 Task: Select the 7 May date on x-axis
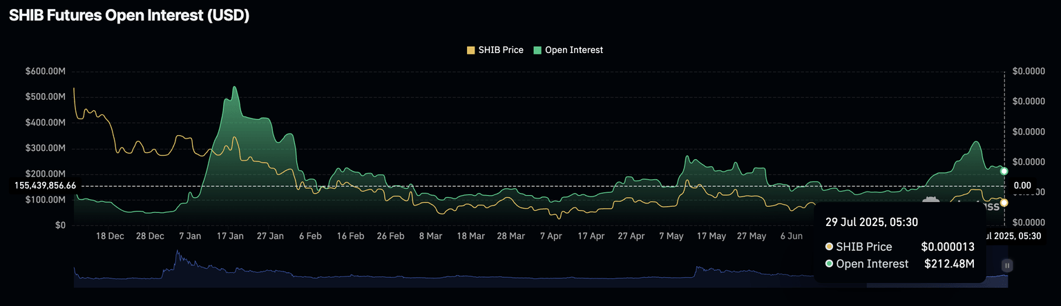coord(671,236)
